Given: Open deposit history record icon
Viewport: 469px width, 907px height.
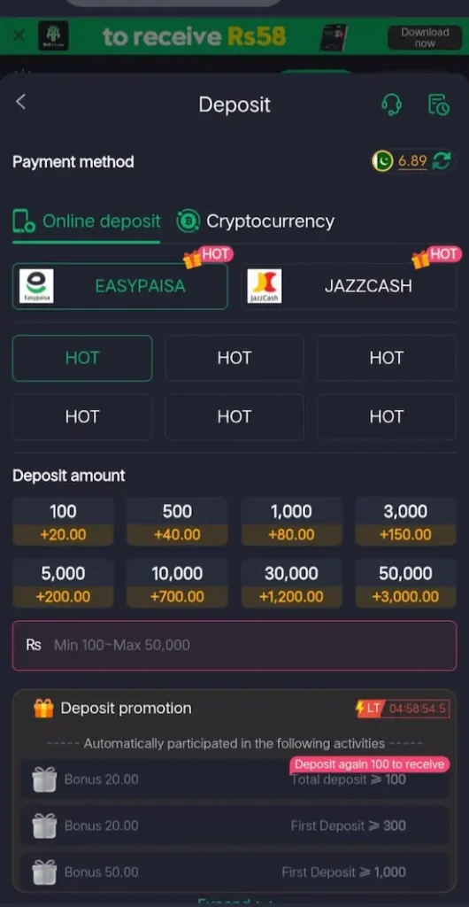Looking at the screenshot, I should point(438,105).
